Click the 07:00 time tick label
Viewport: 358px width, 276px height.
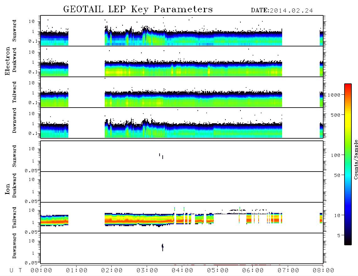(x=288, y=270)
